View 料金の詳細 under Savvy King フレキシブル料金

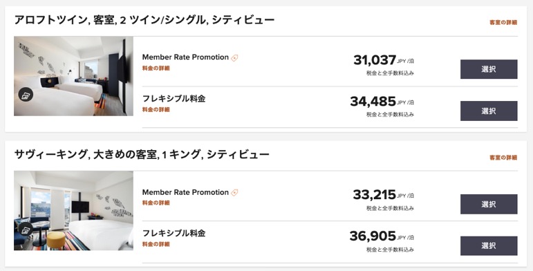point(156,244)
